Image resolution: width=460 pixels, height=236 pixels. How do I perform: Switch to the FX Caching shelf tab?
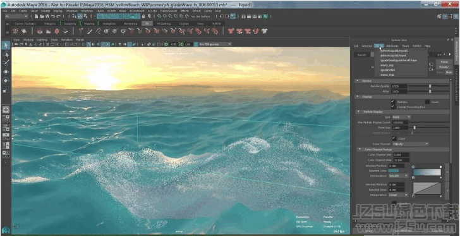pyautogui.click(x=164, y=23)
